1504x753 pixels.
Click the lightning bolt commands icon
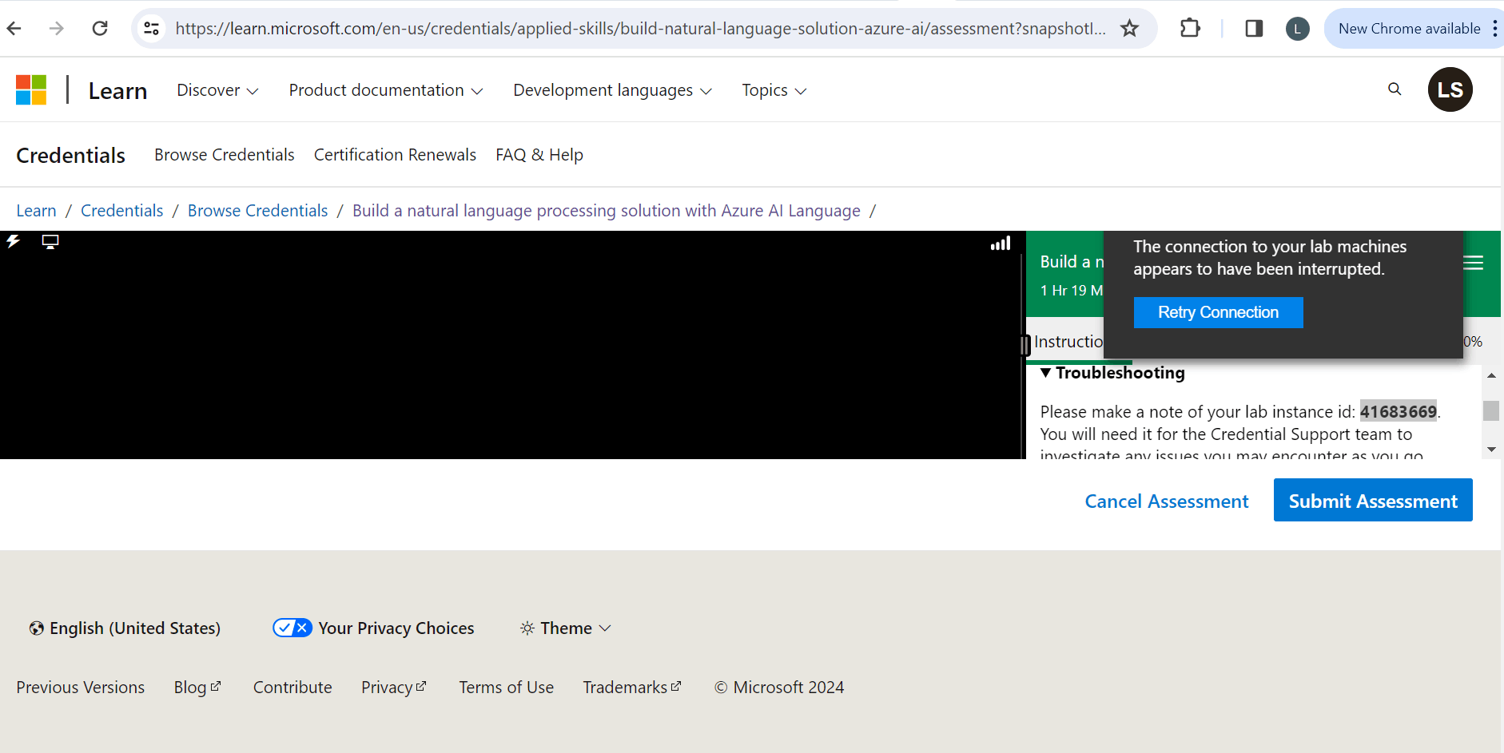(x=14, y=241)
